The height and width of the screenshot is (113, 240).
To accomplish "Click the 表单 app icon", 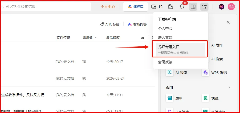I will (x=170, y=98).
